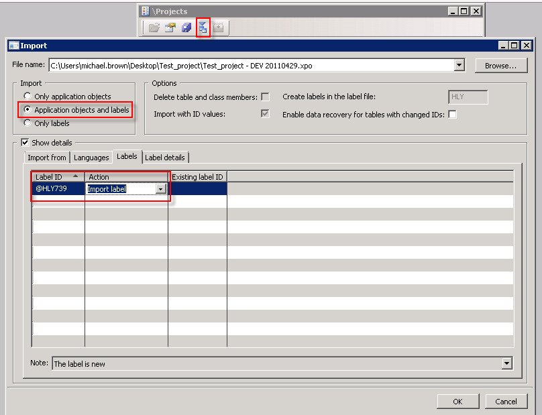542x415 pixels.
Task: Click the Import icon in the Projects toolbar
Action: click(x=203, y=27)
